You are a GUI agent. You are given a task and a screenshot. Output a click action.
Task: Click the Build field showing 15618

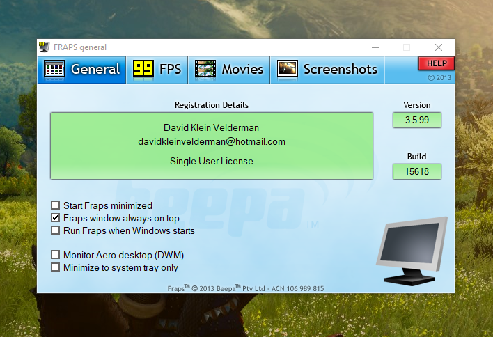(x=417, y=172)
